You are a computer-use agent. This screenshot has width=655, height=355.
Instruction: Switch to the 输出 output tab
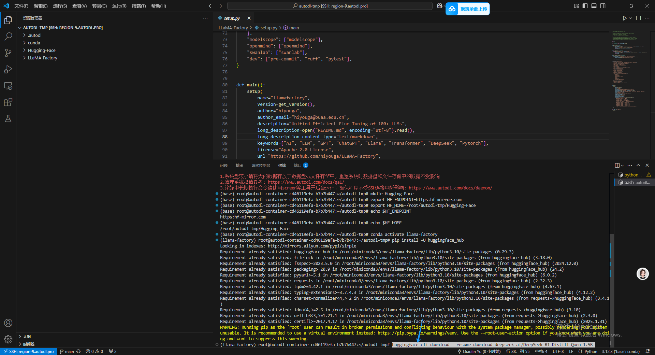[239, 166]
